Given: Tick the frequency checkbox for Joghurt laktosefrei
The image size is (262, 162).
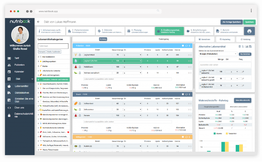Looking at the screenshot, I should 240,72.
